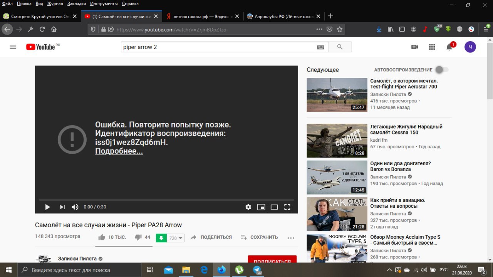Dislike the video thumbs down
This screenshot has height=277, width=493.
pyautogui.click(x=138, y=237)
